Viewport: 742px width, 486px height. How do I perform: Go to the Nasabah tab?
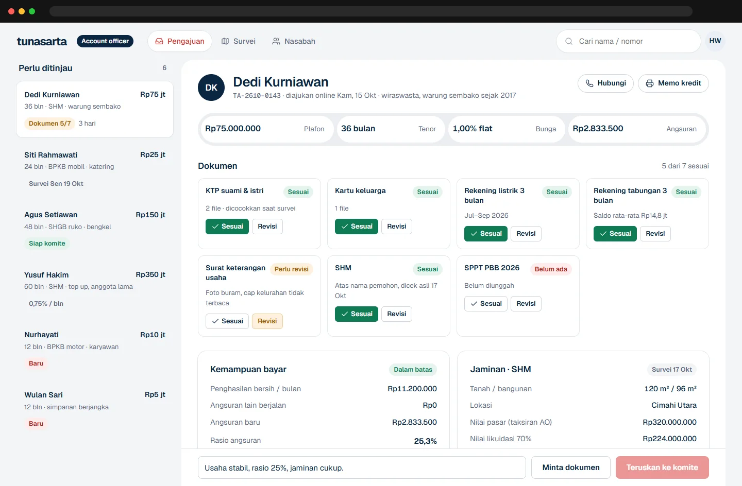point(293,41)
